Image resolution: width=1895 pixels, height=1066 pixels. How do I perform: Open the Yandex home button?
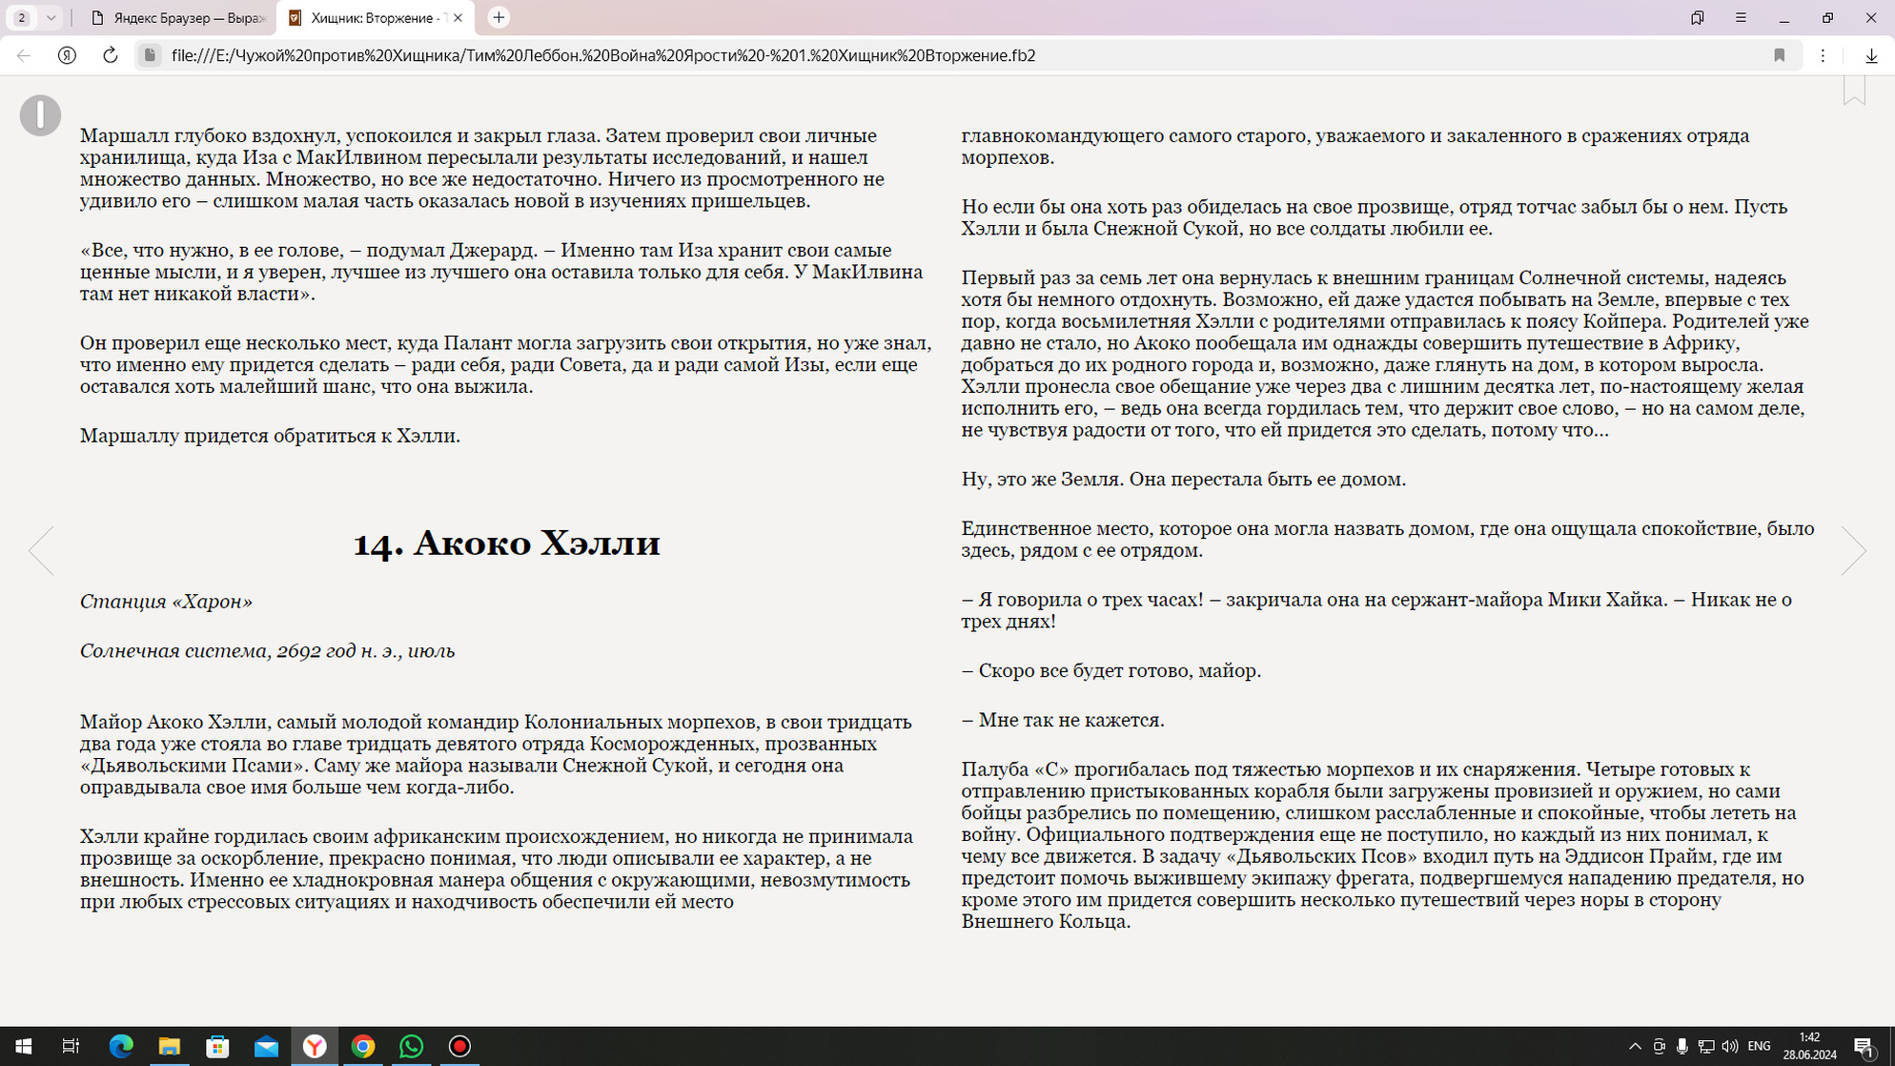pyautogui.click(x=67, y=55)
